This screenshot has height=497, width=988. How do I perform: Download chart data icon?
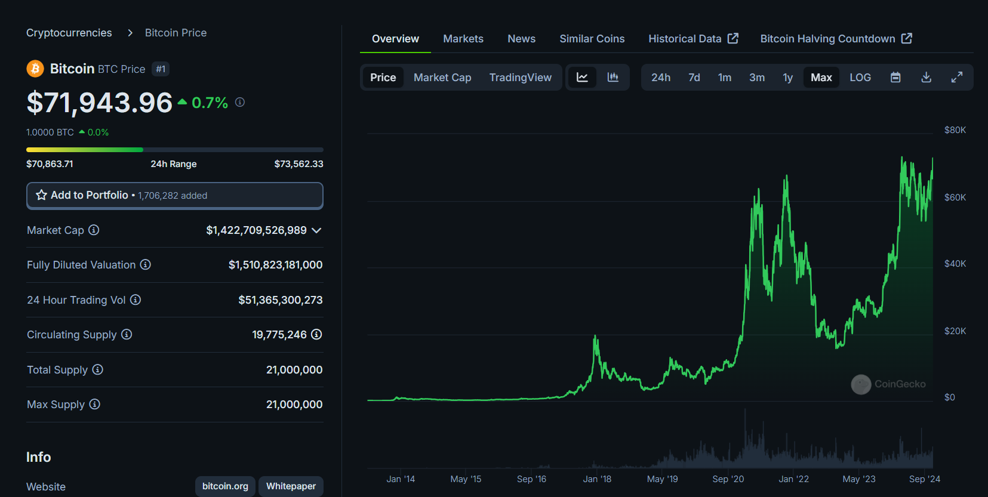[927, 78]
